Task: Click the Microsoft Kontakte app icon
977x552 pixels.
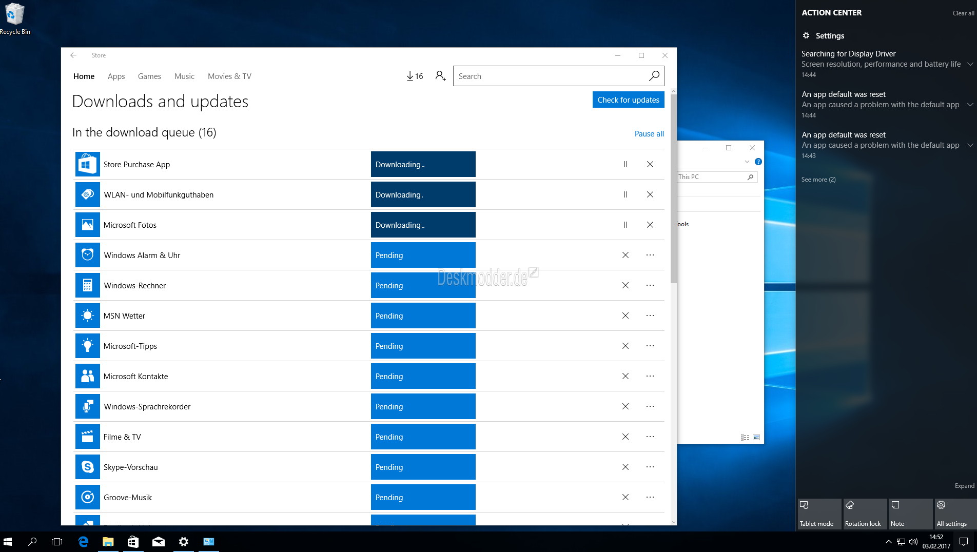Action: [87, 376]
